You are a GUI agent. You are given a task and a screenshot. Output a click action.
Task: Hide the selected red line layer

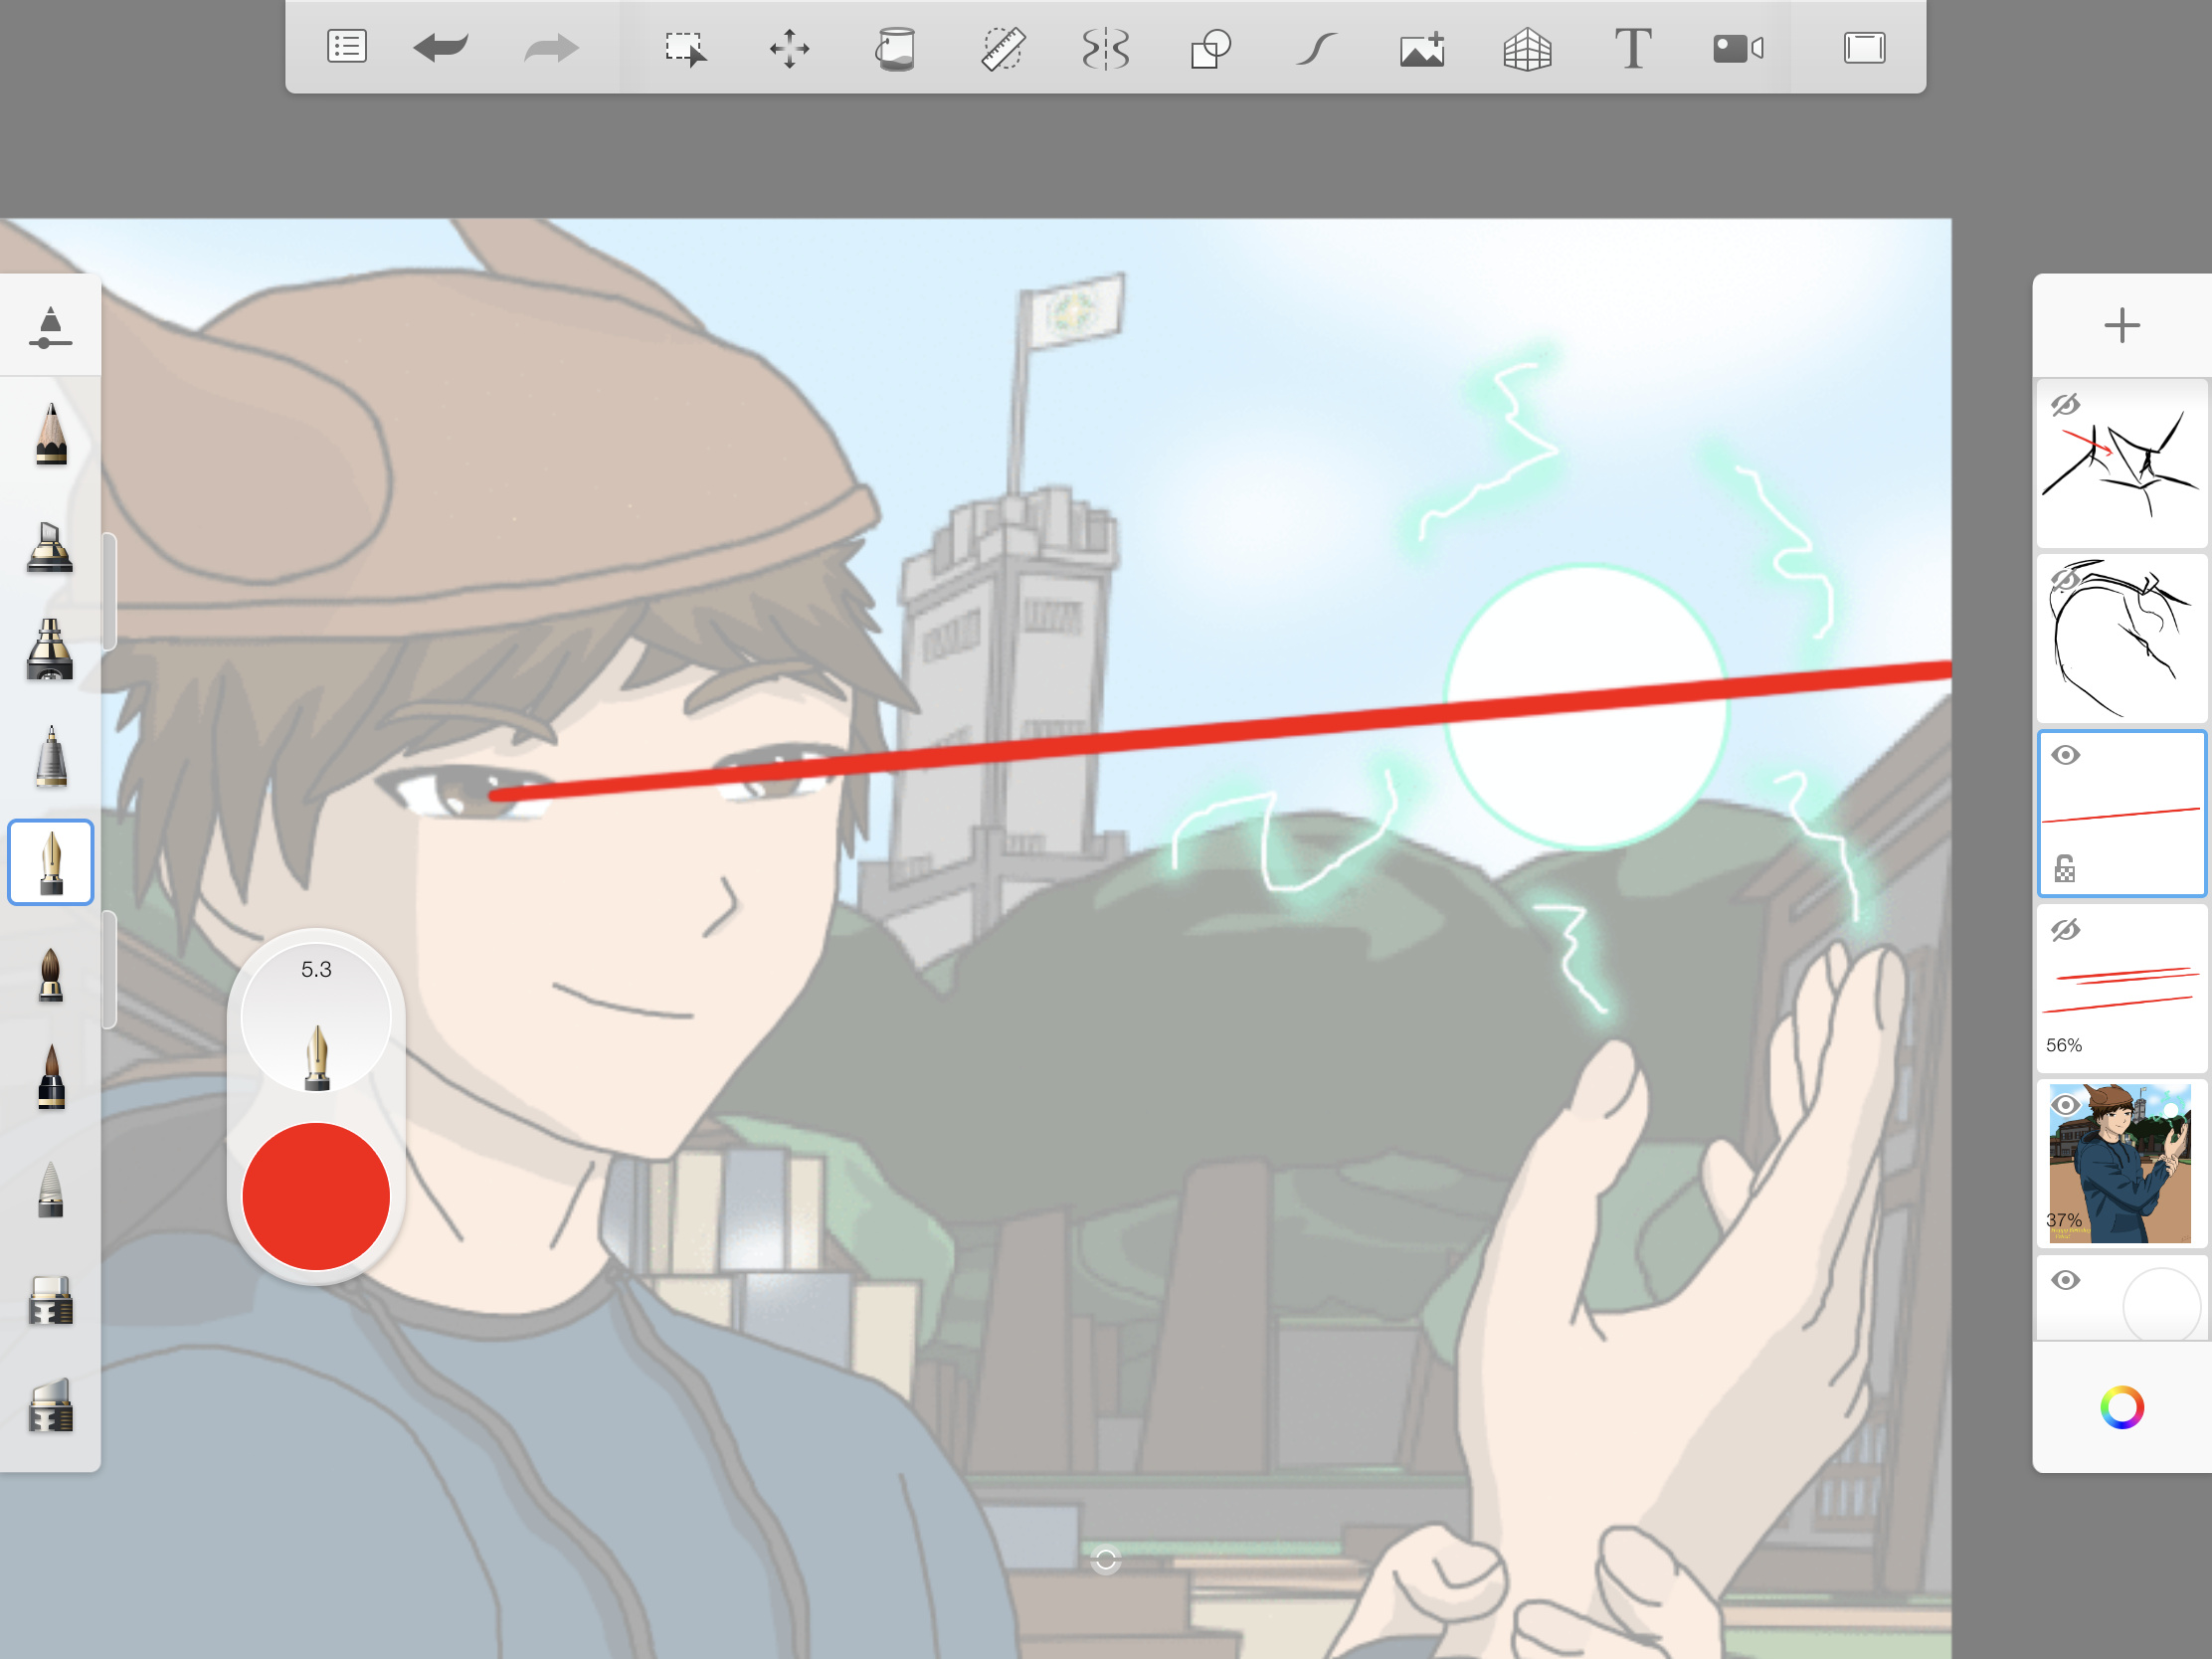pos(2065,755)
